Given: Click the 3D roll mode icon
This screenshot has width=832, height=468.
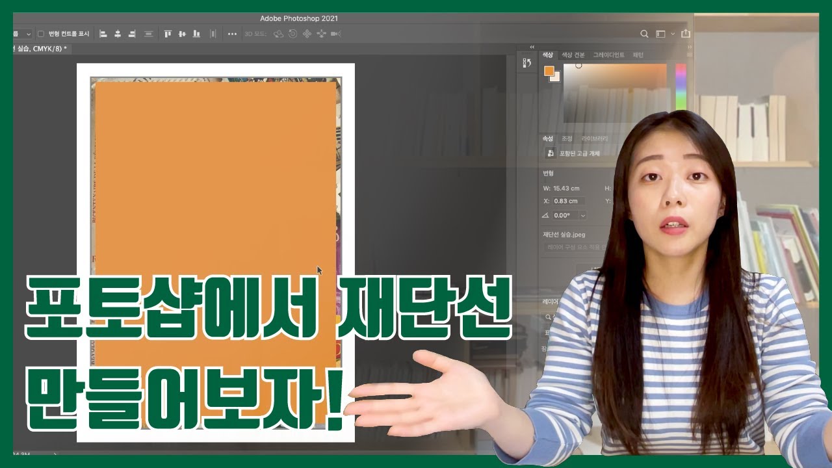Looking at the screenshot, I should tap(292, 34).
